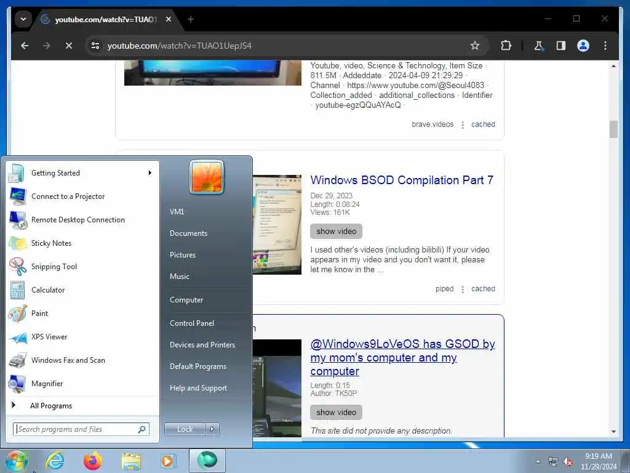630x473 pixels.
Task: Open the VM1 user folder
Action: (177, 212)
